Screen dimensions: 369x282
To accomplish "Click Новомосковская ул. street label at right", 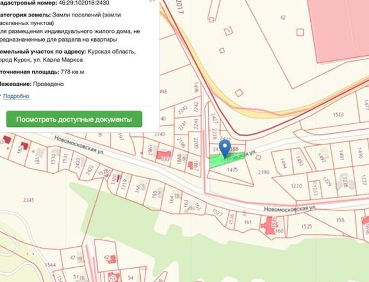I will point(290,209).
